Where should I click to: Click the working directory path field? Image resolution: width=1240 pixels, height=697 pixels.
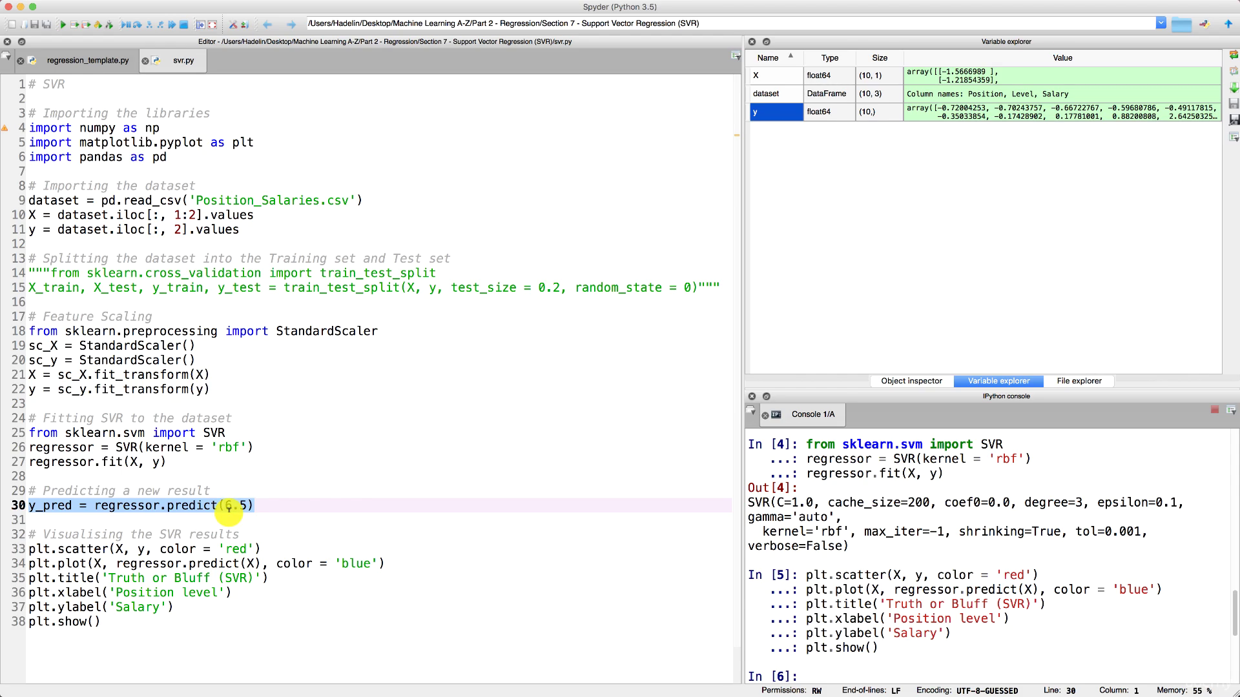(x=730, y=23)
